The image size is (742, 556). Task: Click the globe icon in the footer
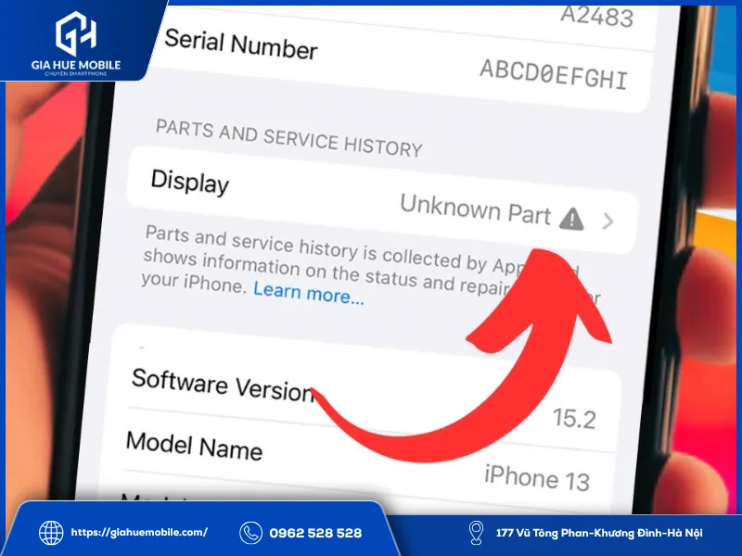point(51,533)
